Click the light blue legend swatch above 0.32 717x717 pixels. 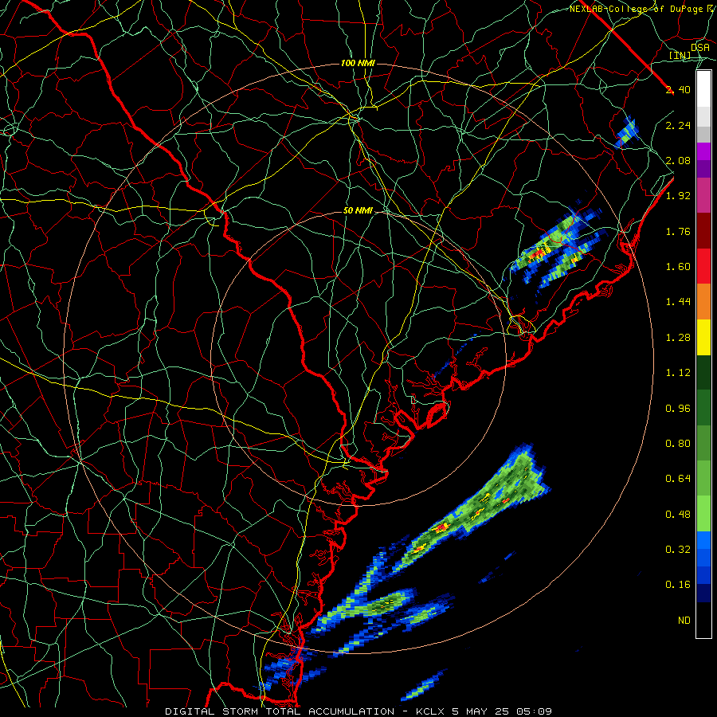point(703,540)
